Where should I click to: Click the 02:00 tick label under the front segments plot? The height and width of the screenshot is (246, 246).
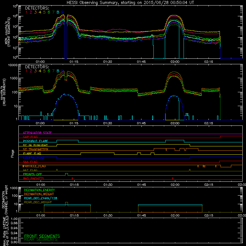coord(175,62)
